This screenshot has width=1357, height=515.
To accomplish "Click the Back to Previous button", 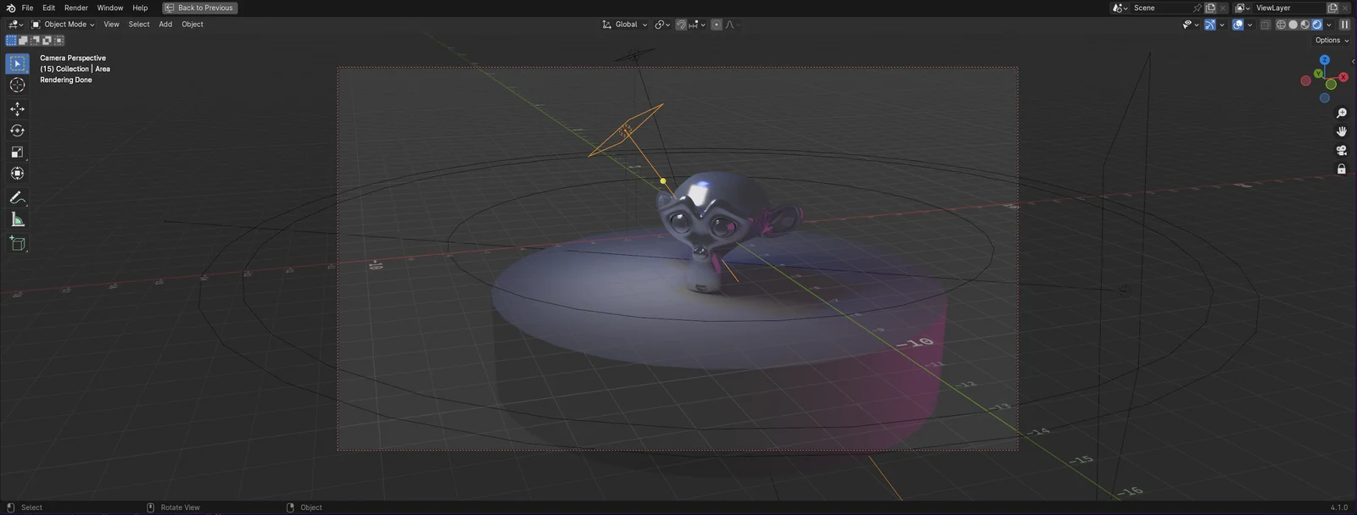I will tap(200, 8).
